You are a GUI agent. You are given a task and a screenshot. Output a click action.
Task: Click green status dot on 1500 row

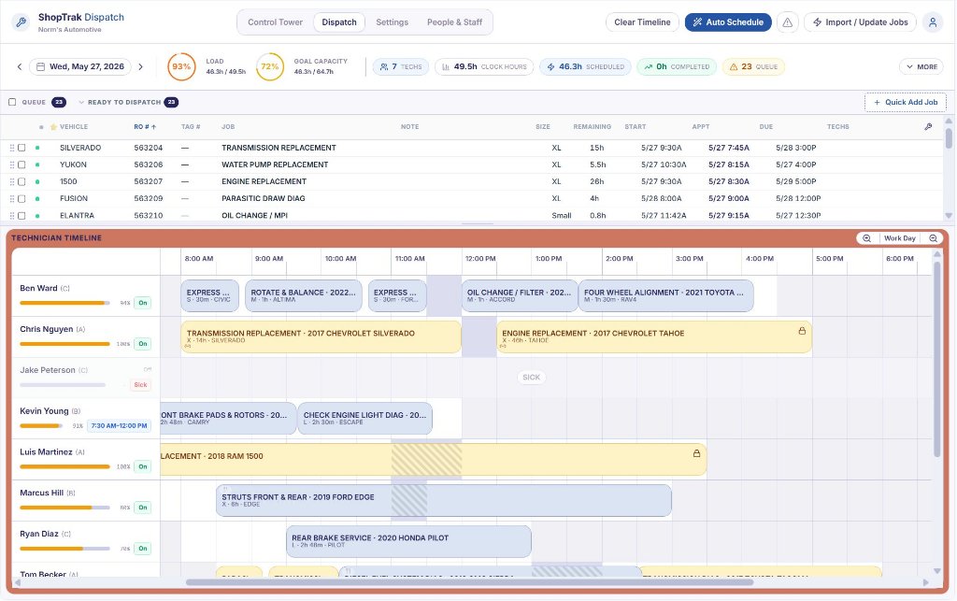pyautogui.click(x=37, y=181)
